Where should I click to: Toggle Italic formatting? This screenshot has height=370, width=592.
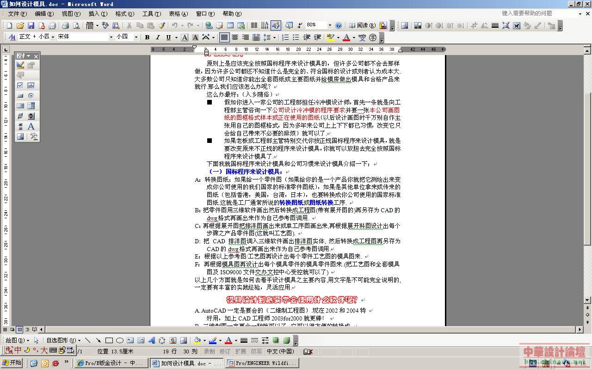(158, 37)
